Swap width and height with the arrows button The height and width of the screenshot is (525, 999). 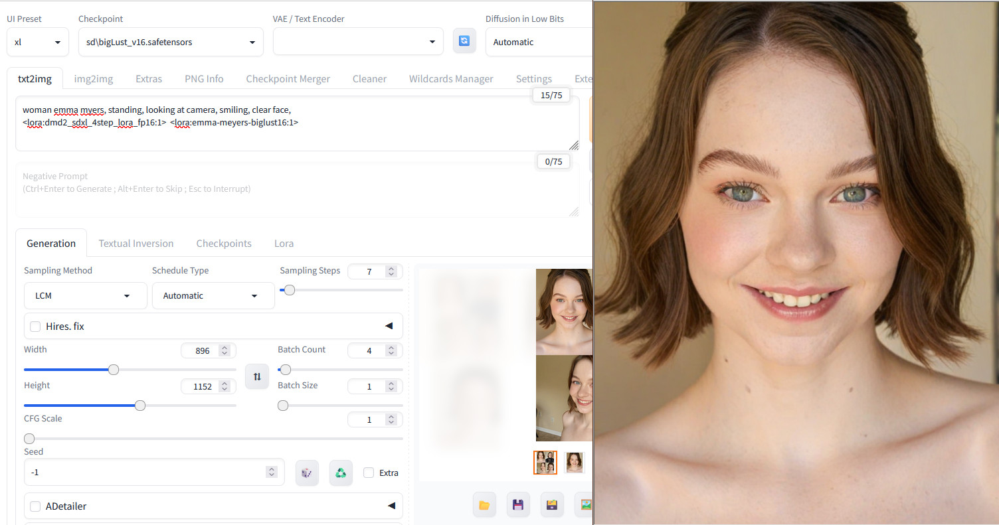click(x=257, y=376)
